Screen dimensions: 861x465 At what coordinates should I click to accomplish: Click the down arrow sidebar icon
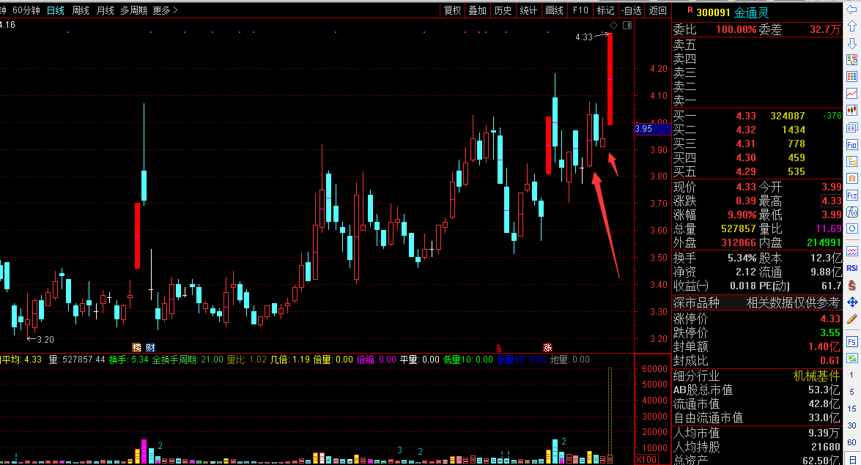[851, 42]
